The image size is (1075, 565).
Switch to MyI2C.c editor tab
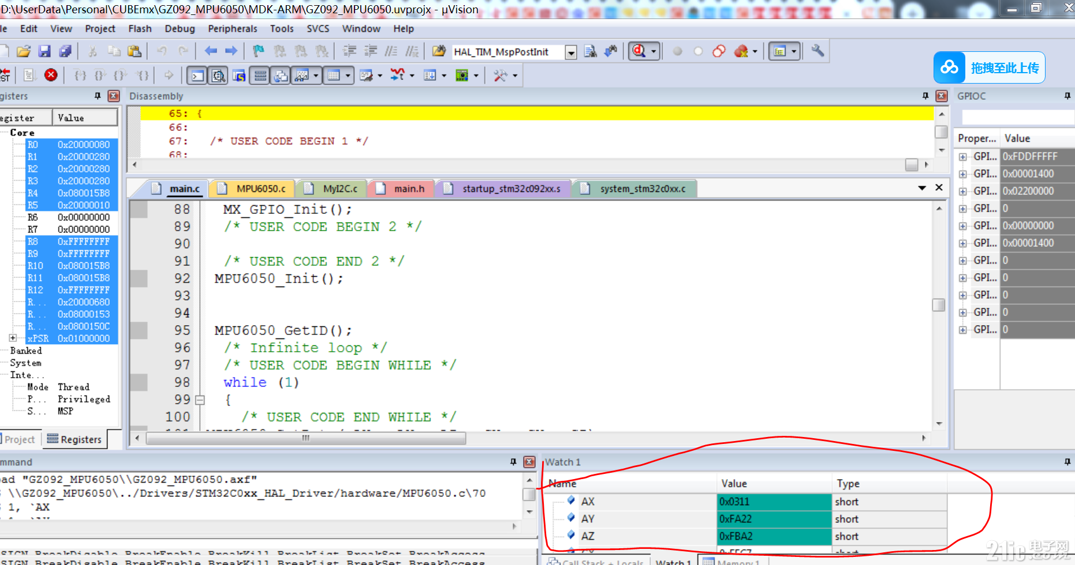pos(331,189)
